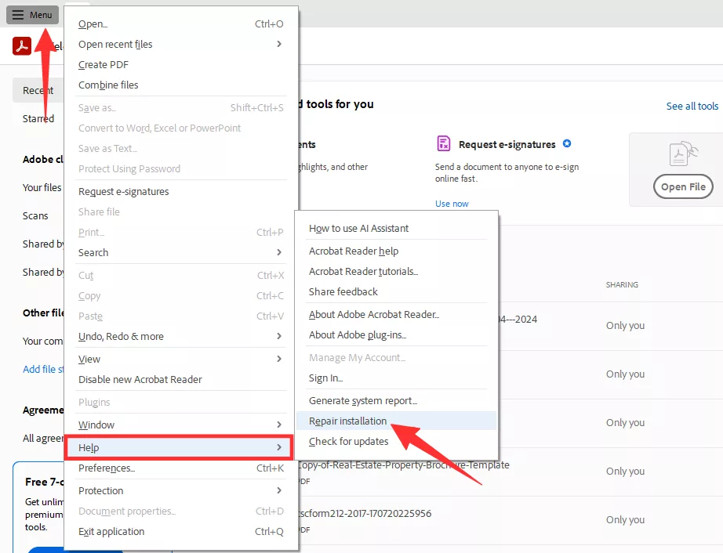Expand the Open recent files submenu
Screen dimensions: 723x553
pyautogui.click(x=115, y=44)
